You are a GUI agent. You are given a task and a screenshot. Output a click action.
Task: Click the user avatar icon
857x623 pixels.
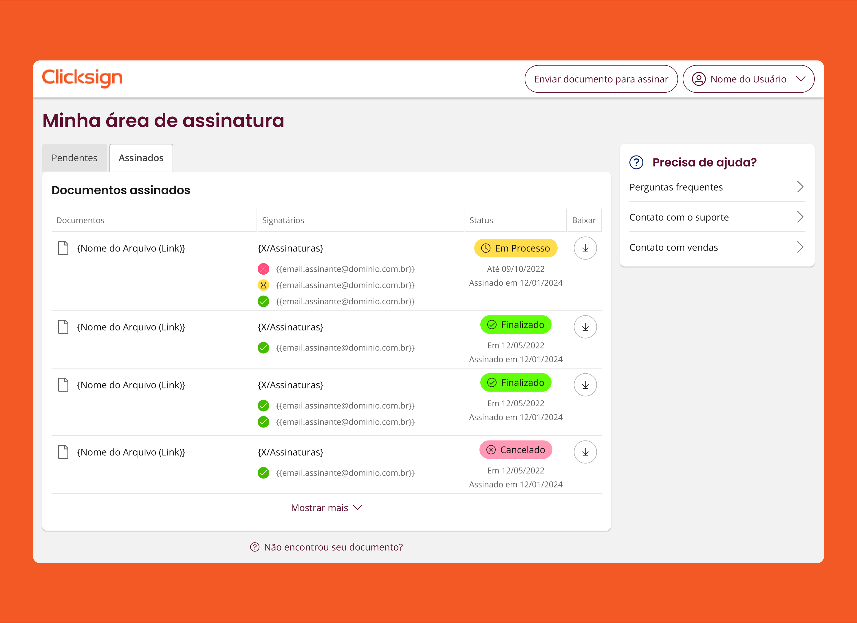[x=698, y=79]
